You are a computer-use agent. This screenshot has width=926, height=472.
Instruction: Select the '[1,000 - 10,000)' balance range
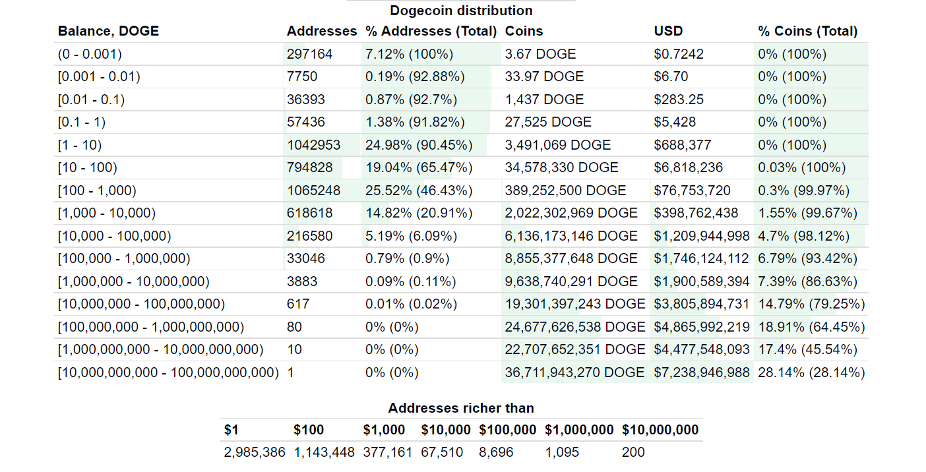pos(107,213)
